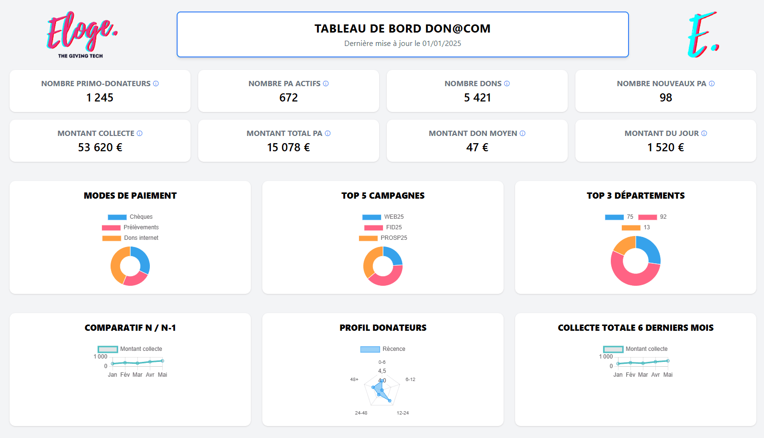
Task: Click the Tableau de Bord DON@COM title
Action: point(402,29)
